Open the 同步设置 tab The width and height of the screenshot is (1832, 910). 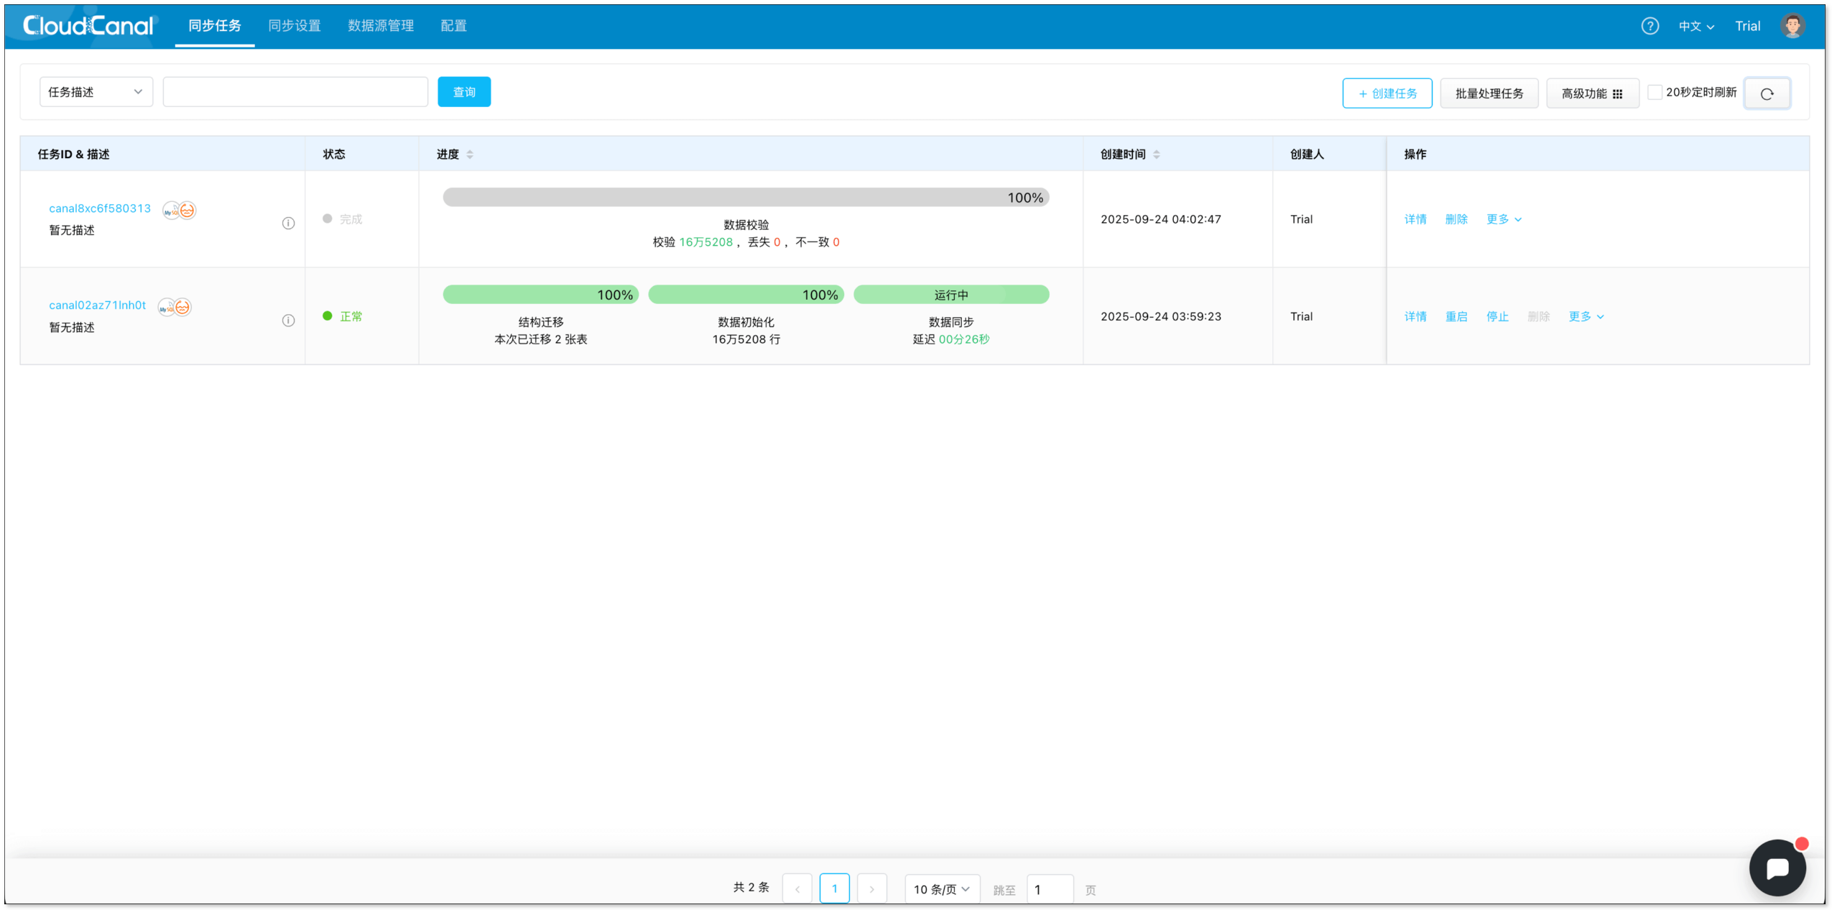(x=294, y=26)
